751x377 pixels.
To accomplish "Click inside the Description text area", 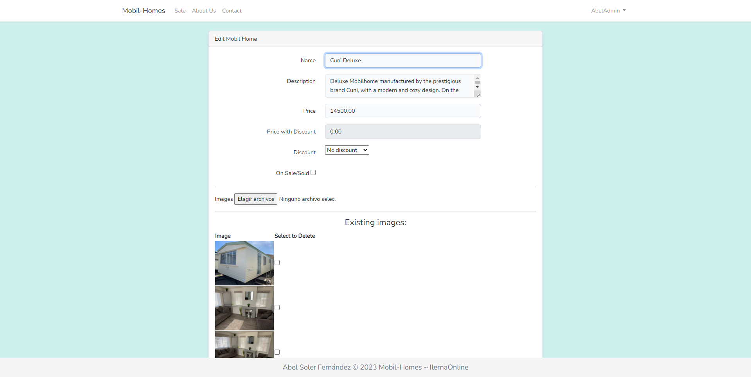I will tap(399, 86).
